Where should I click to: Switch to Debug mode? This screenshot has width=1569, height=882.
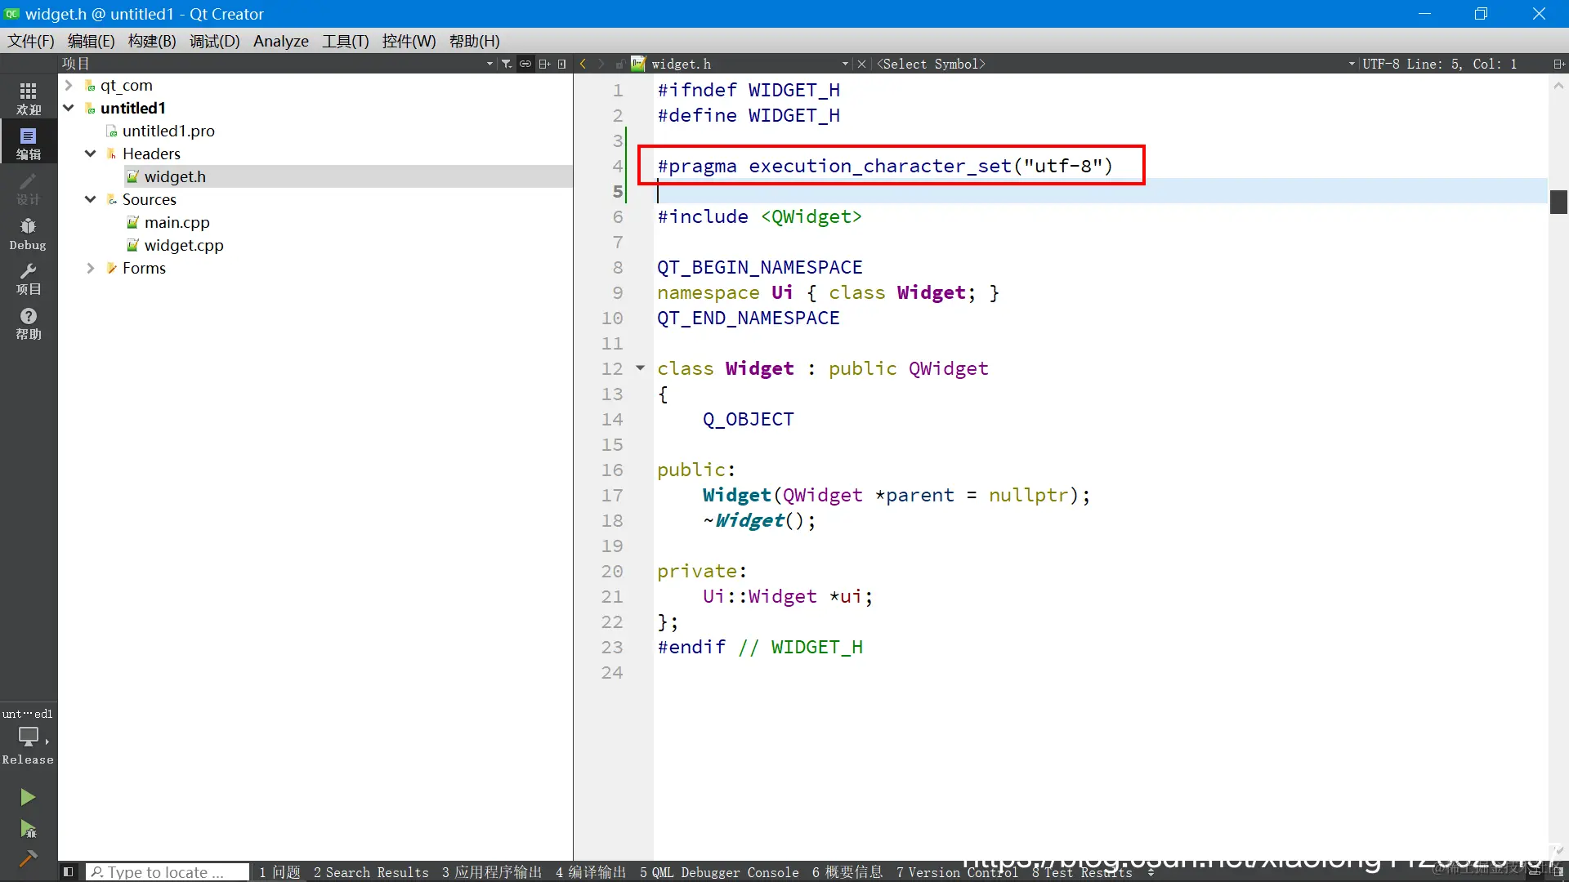pyautogui.click(x=28, y=234)
